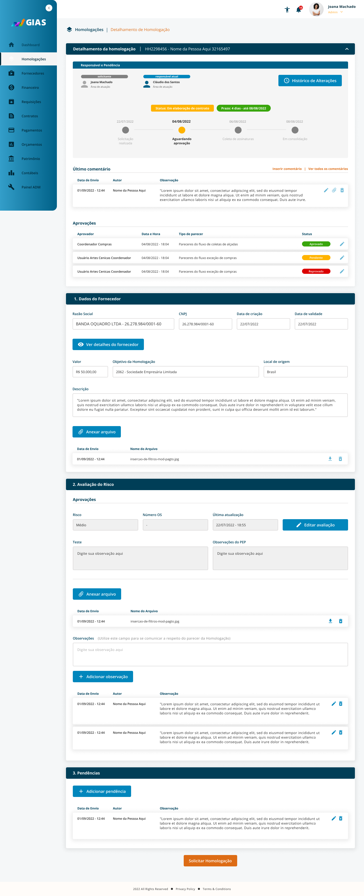Click attachment icon on last comment row
Image resolution: width=364 pixels, height=896 pixels.
coord(334,190)
